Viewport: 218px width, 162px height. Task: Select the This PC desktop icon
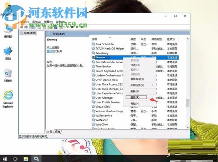click(8, 31)
